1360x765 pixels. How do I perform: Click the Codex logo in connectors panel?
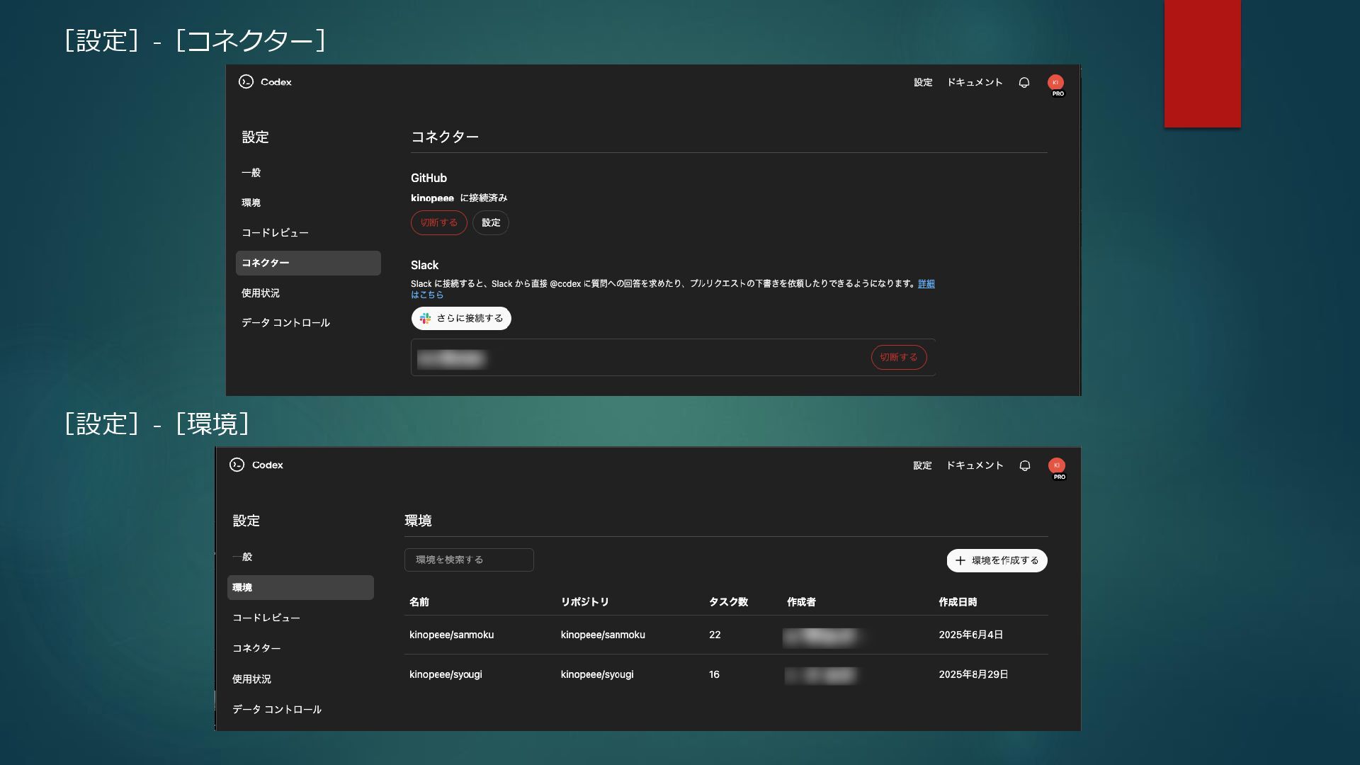click(x=246, y=82)
